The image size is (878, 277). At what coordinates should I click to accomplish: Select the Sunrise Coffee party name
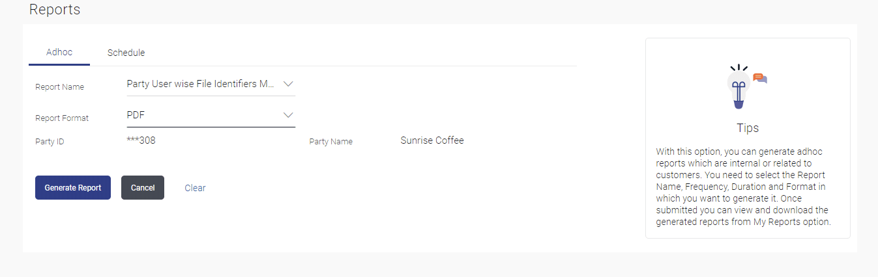pyautogui.click(x=432, y=140)
